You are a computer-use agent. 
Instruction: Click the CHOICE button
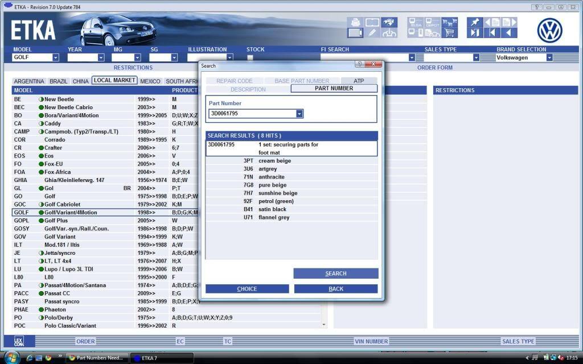pyautogui.click(x=247, y=288)
